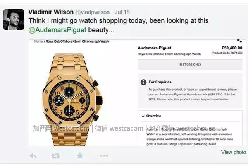Screen dimensions: 248x165
Task: Click the gold watch product image
Action: (x=72, y=99)
